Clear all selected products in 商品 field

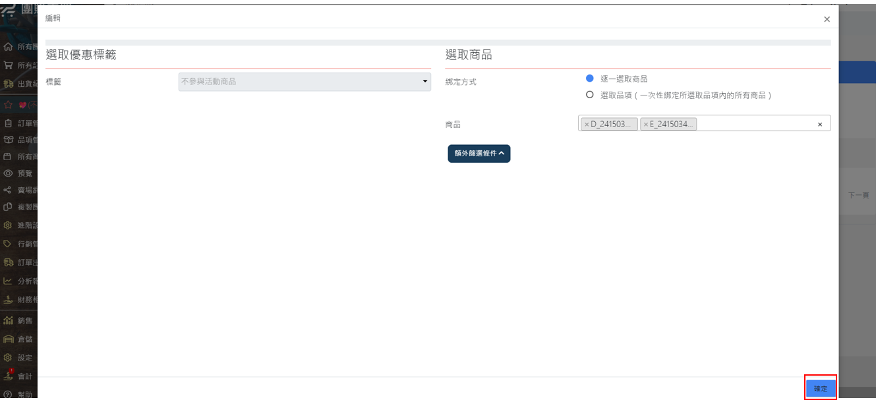click(820, 124)
